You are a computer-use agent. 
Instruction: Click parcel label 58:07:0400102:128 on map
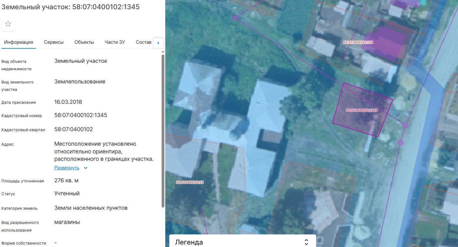coord(358,42)
